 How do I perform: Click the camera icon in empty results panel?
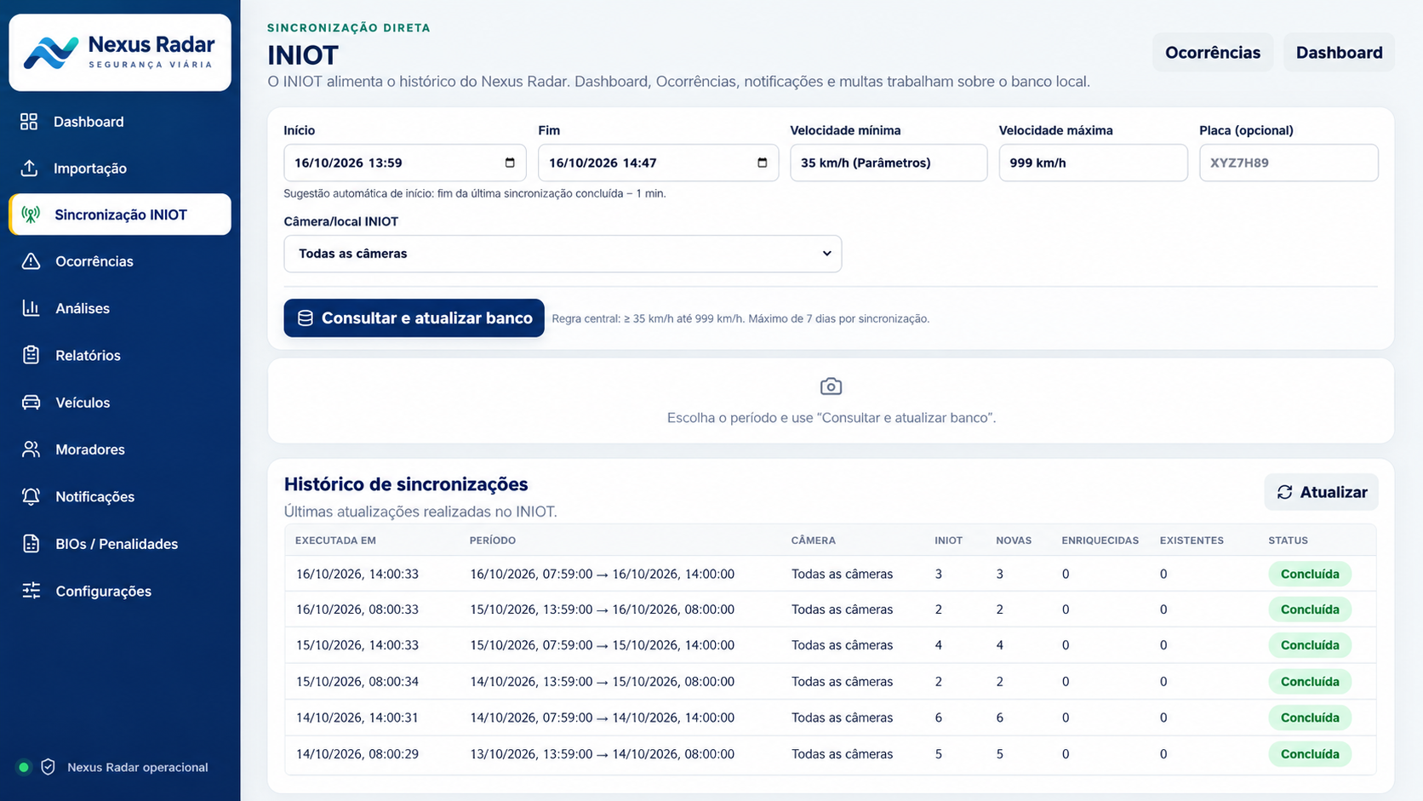(x=831, y=386)
